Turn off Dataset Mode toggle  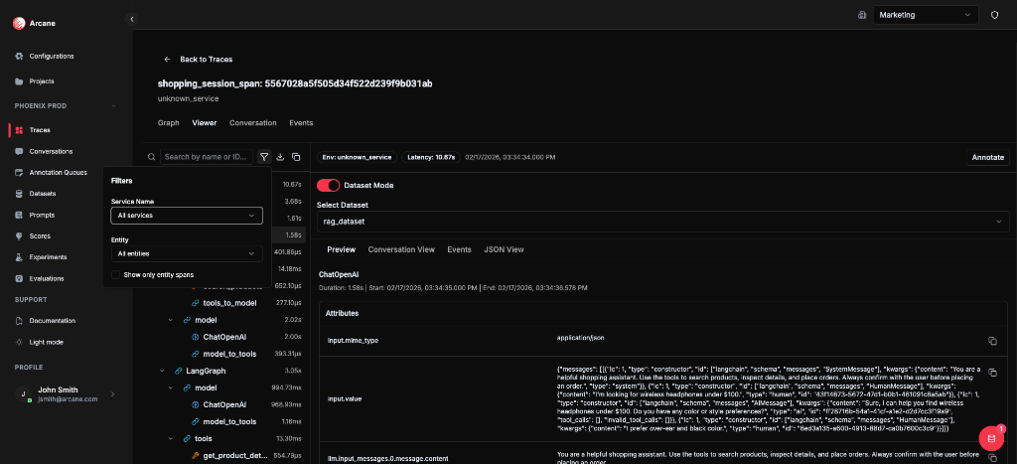tap(328, 185)
